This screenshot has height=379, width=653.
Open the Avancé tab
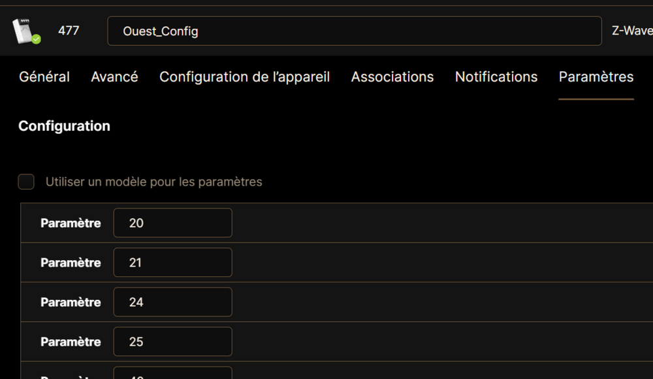114,76
